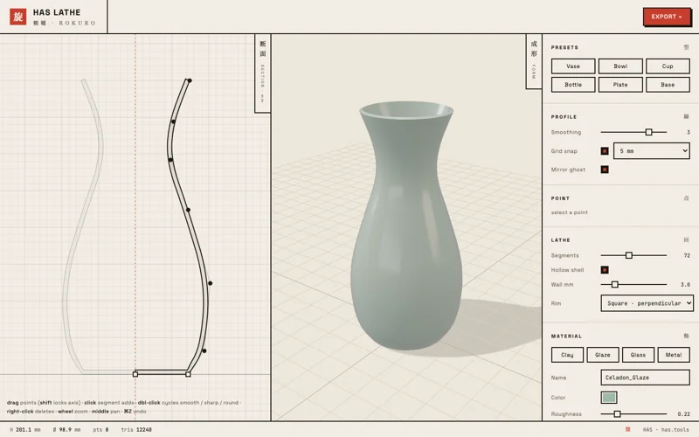Click the Point section kanji icon

click(686, 198)
